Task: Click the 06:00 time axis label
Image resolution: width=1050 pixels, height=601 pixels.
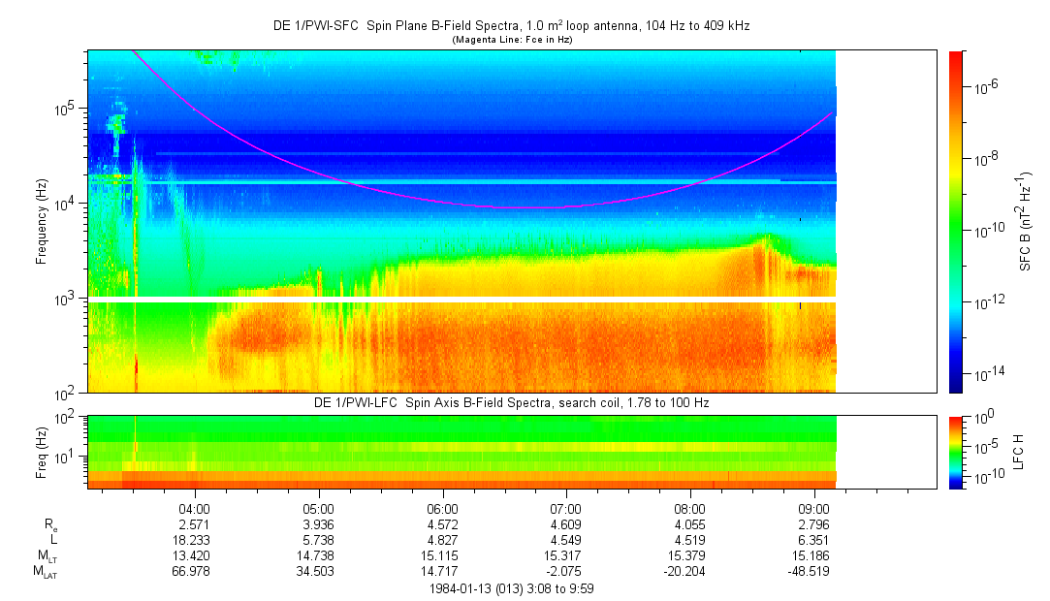Action: pyautogui.click(x=442, y=507)
